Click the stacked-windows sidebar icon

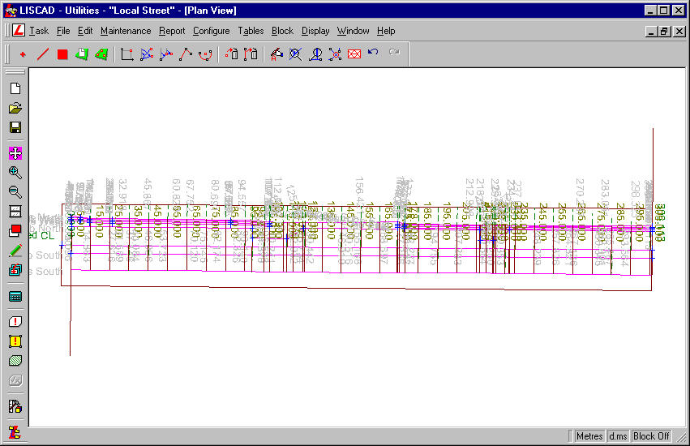[x=15, y=212]
